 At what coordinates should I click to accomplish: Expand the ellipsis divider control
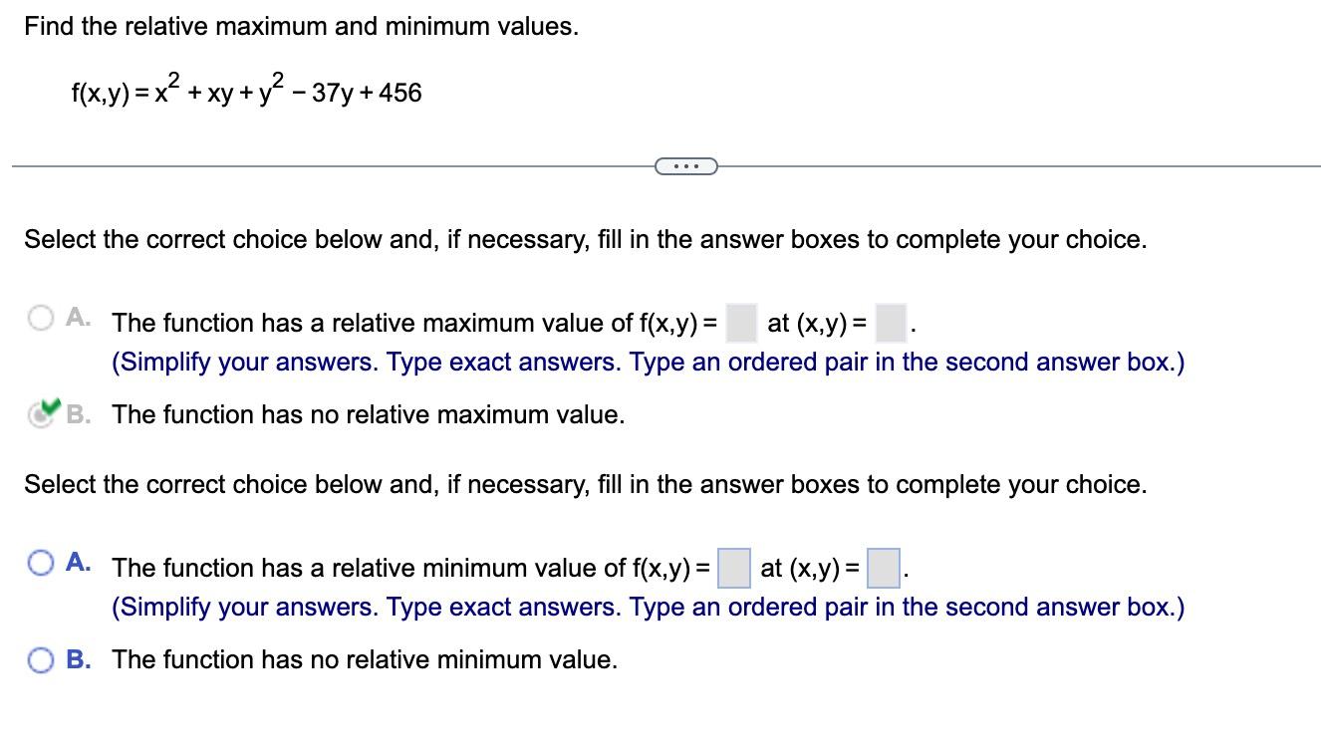(685, 165)
